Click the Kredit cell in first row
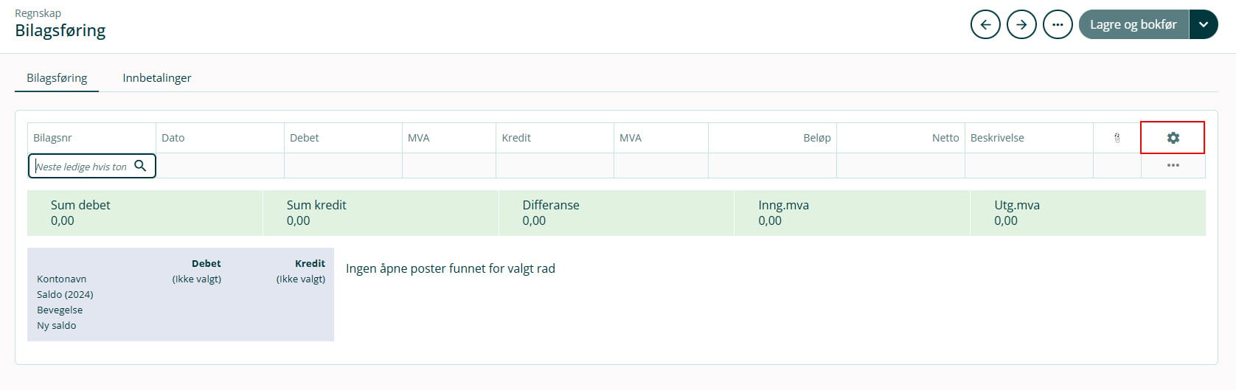This screenshot has height=390, width=1236. coord(555,166)
